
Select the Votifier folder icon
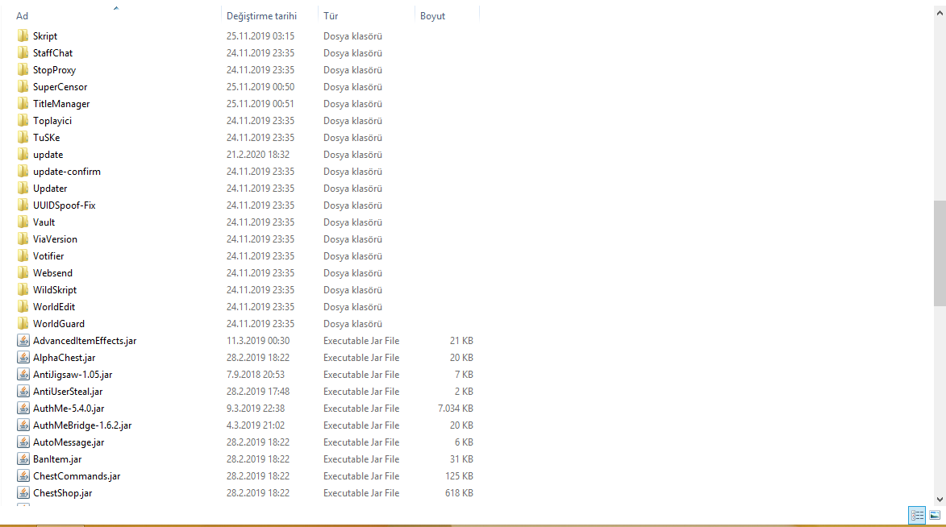click(x=23, y=255)
